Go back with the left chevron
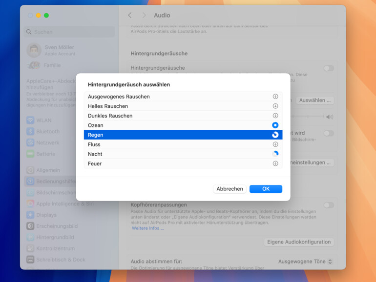This screenshot has width=376, height=282. (130, 15)
